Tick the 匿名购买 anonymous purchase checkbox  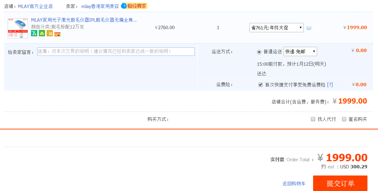pyautogui.click(x=344, y=119)
